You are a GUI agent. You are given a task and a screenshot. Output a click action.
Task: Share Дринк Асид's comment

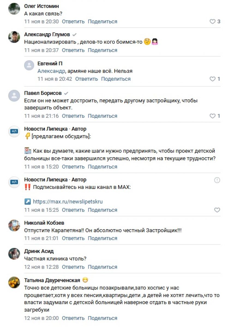(x=103, y=267)
